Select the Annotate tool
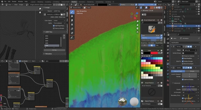This screenshot has height=110, width=201. [x=72, y=38]
